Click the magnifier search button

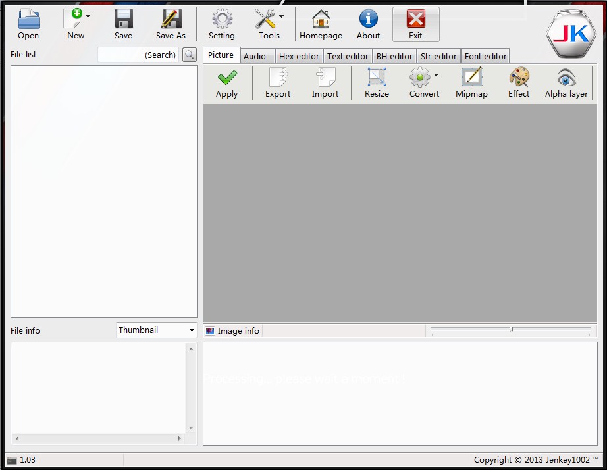click(x=190, y=55)
